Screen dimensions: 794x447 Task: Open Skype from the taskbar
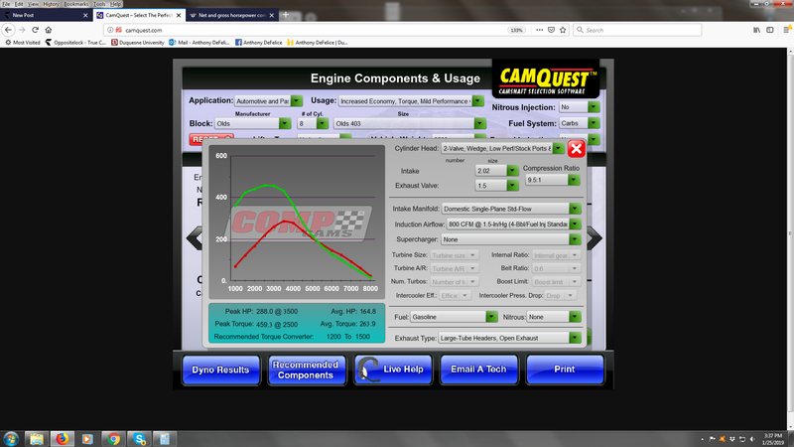[x=139, y=439]
